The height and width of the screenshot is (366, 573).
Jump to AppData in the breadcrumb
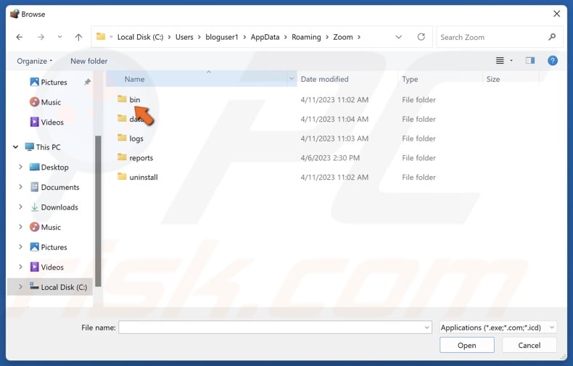click(265, 37)
